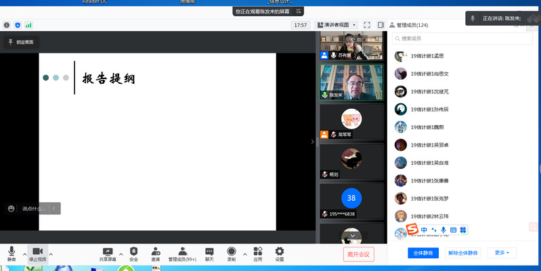Stop video with the camera button
This screenshot has width=541, height=271.
coord(37,253)
